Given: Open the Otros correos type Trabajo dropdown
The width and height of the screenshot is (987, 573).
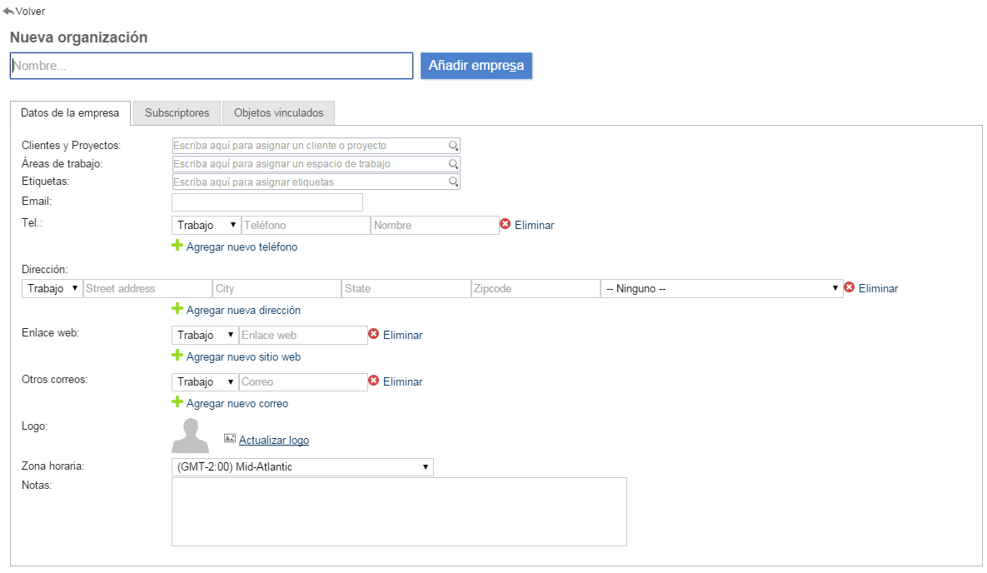Looking at the screenshot, I should pyautogui.click(x=206, y=381).
